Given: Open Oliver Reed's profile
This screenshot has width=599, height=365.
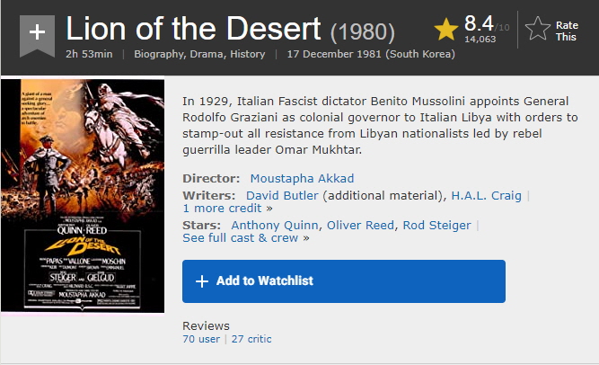Looking at the screenshot, I should point(361,225).
